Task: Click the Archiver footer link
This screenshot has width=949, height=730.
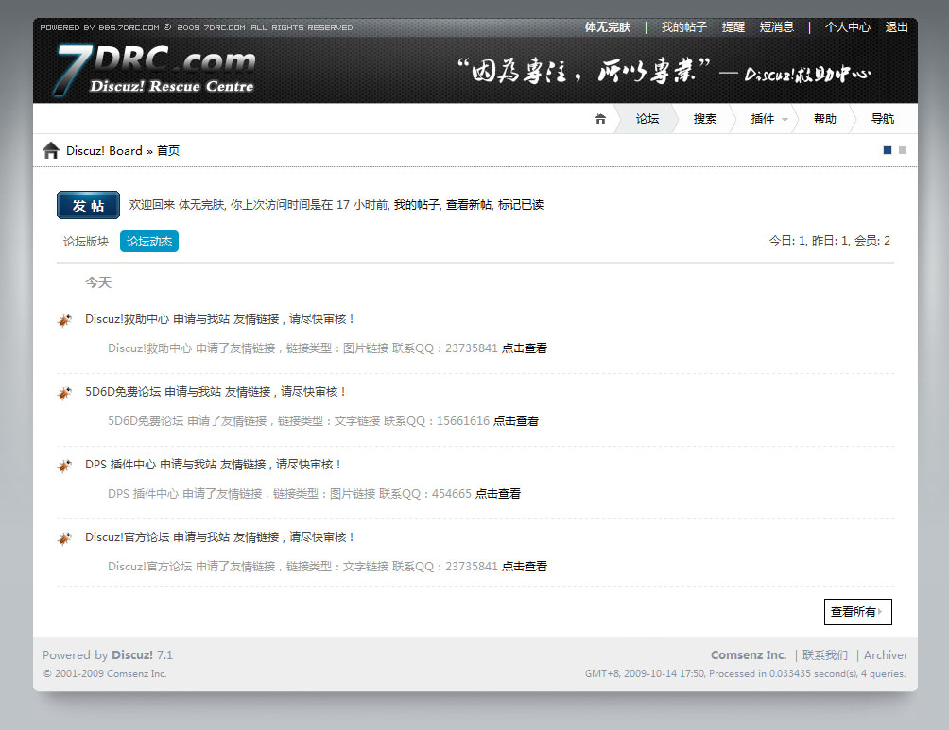Action: [886, 655]
